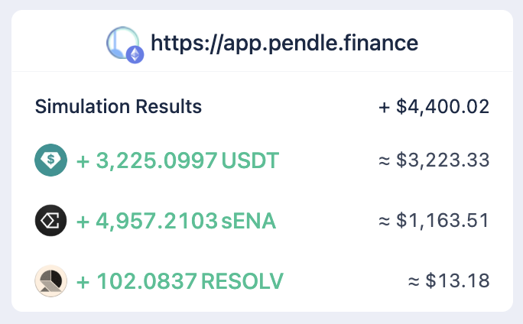Image resolution: width=523 pixels, height=324 pixels.
Task: Open the app.pendle.finance URL
Action: coord(284,42)
